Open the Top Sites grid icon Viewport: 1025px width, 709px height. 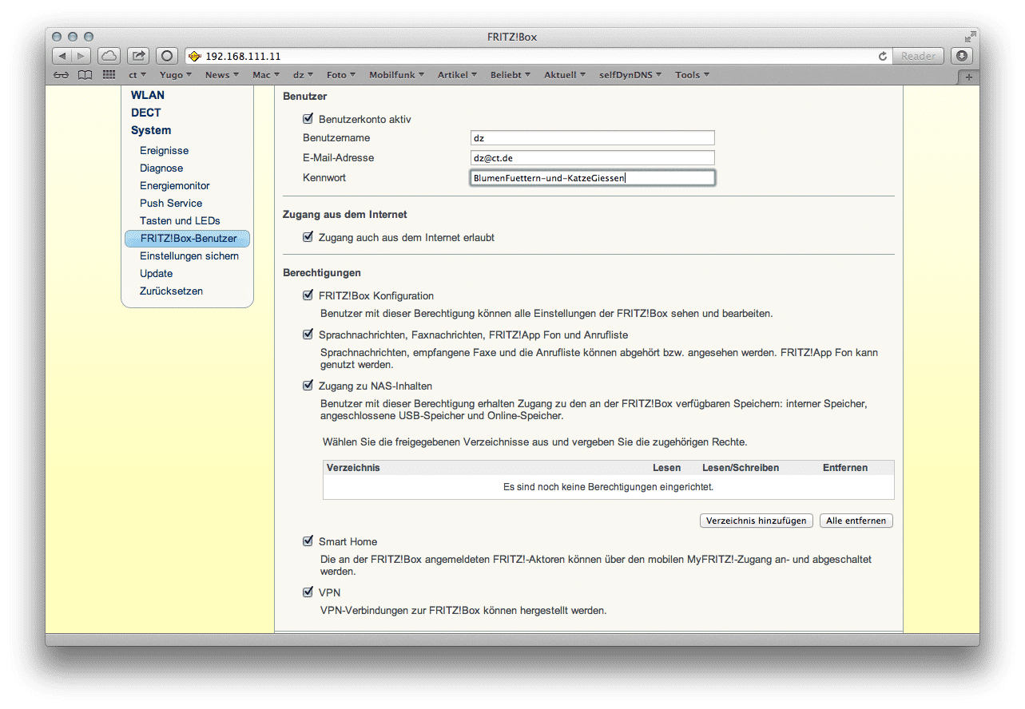[x=109, y=75]
